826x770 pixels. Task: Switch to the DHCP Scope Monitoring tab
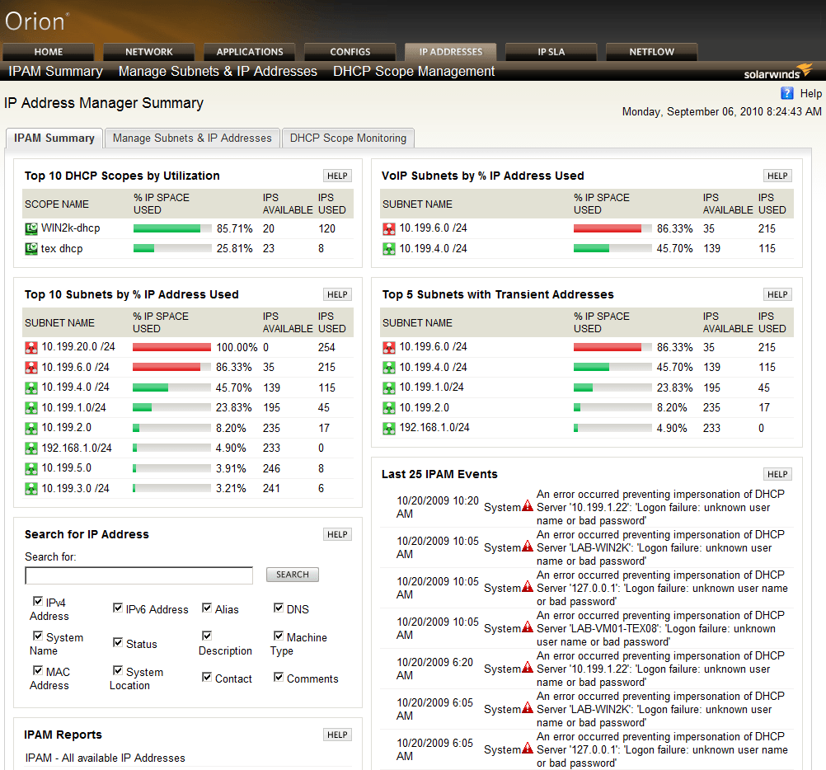coord(348,138)
